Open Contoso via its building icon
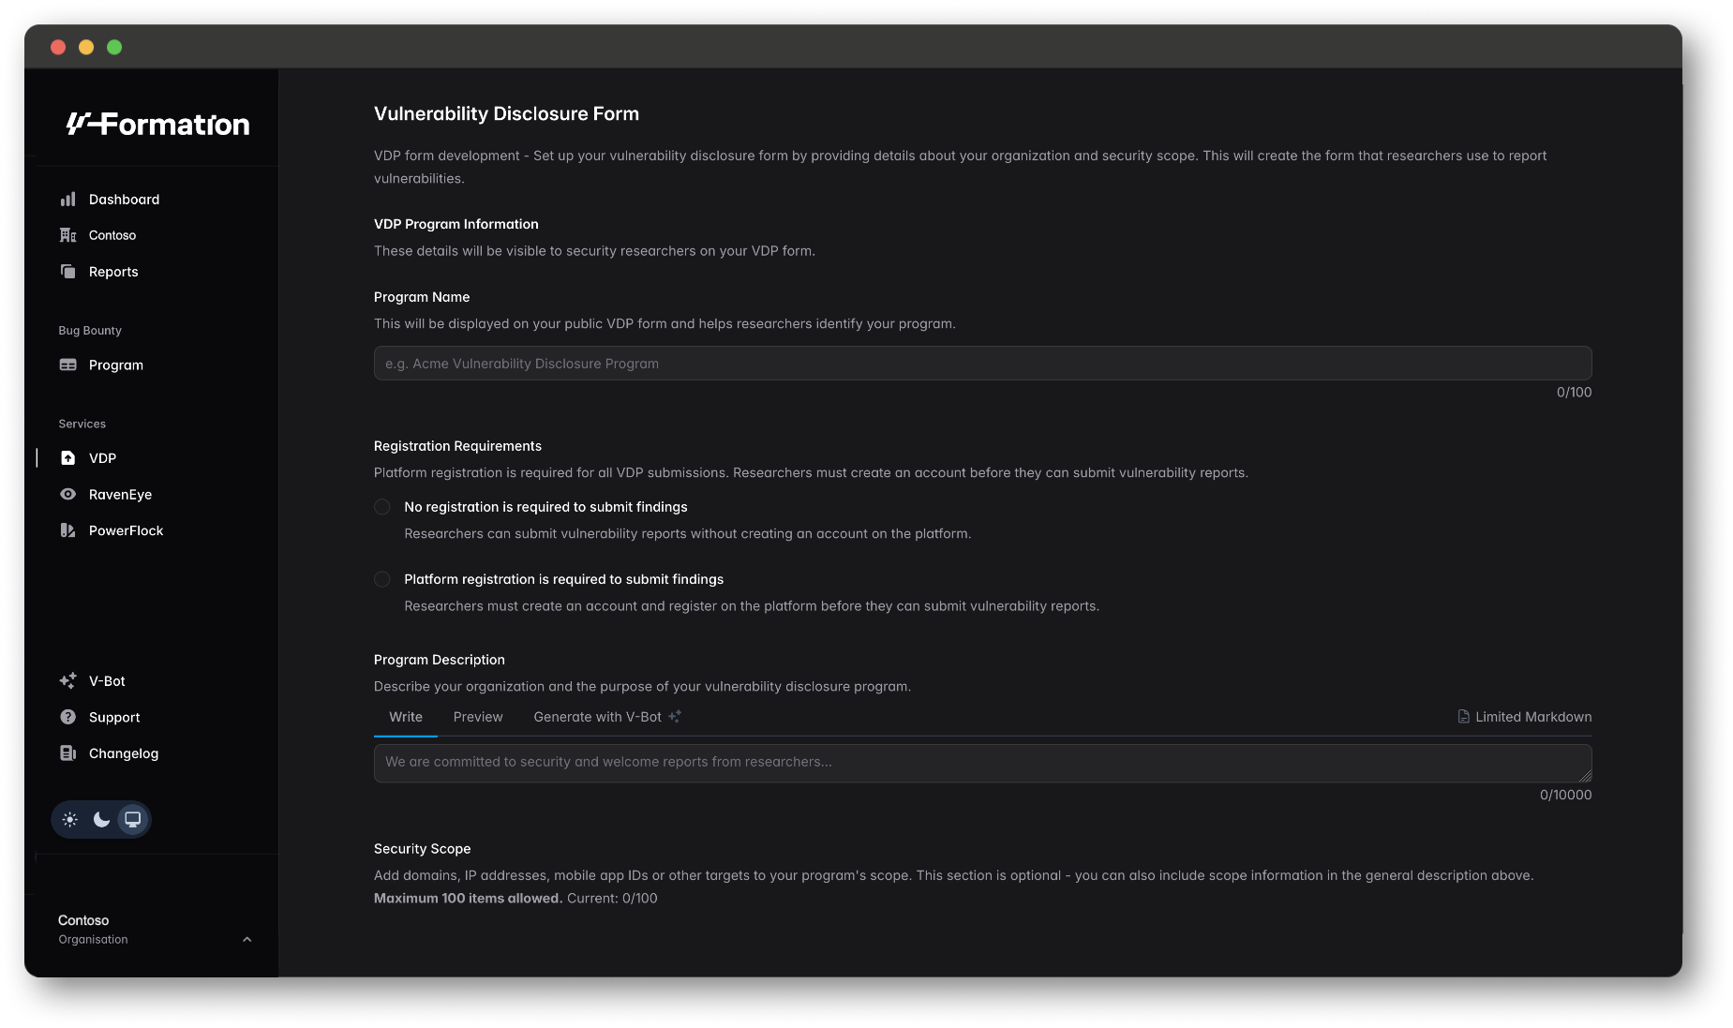 67,235
